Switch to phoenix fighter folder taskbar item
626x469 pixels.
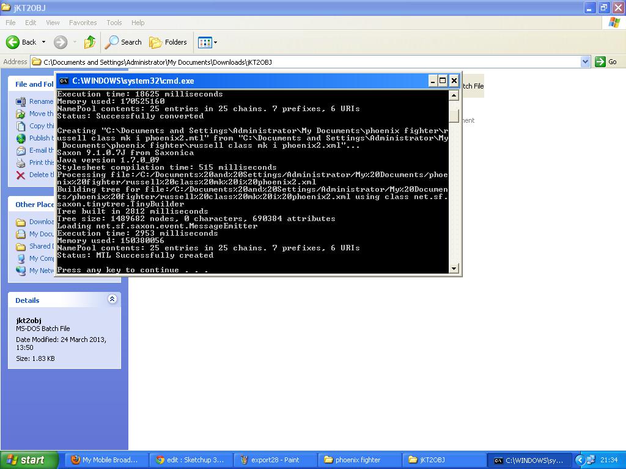[x=359, y=460]
